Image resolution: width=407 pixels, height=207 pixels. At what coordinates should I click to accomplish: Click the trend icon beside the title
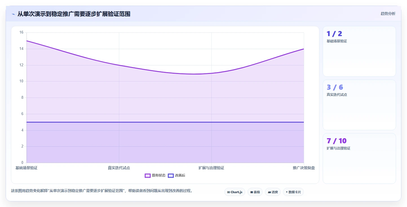pyautogui.click(x=13, y=14)
